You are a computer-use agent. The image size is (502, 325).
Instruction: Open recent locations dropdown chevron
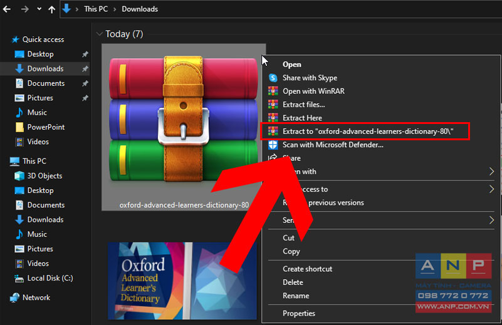pyautogui.click(x=39, y=9)
